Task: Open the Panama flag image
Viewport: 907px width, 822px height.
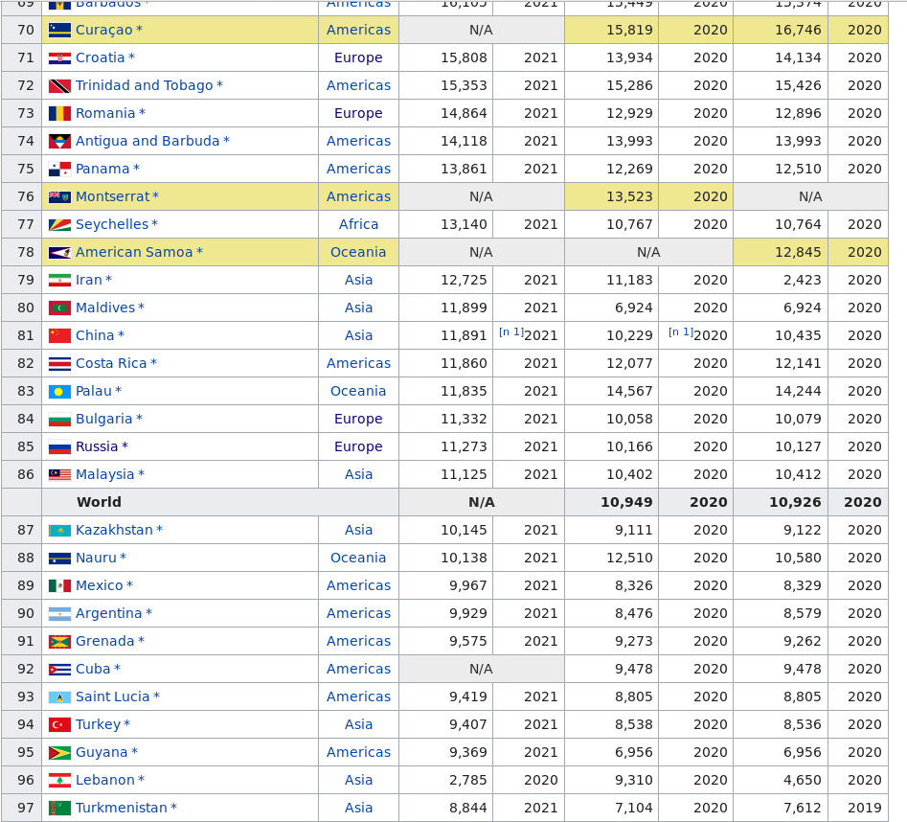Action: click(x=59, y=169)
